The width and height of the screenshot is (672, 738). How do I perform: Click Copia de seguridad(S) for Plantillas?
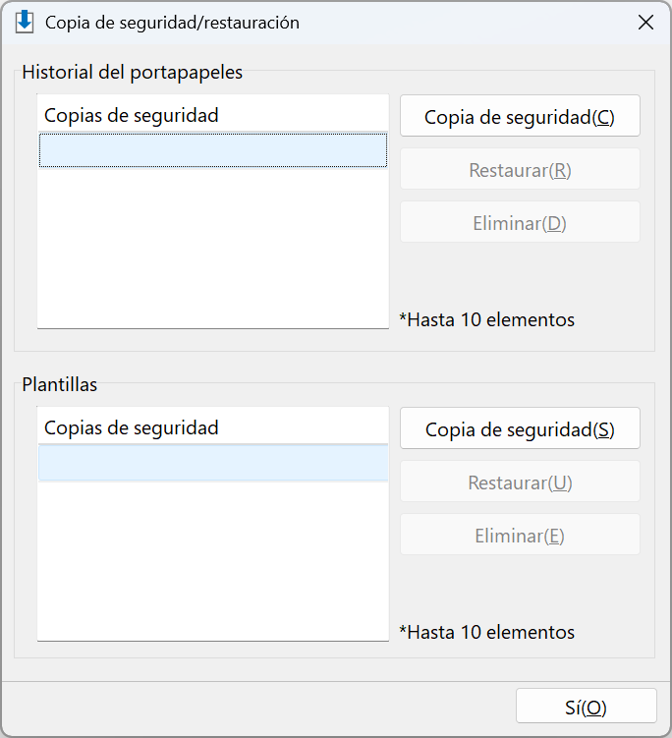point(520,428)
